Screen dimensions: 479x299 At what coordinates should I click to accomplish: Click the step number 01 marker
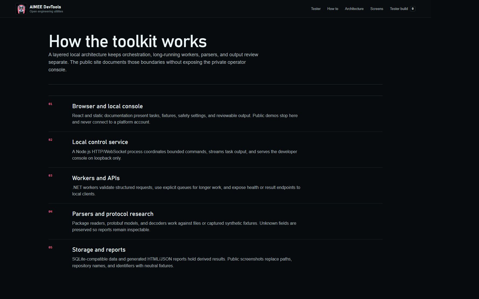(x=50, y=104)
